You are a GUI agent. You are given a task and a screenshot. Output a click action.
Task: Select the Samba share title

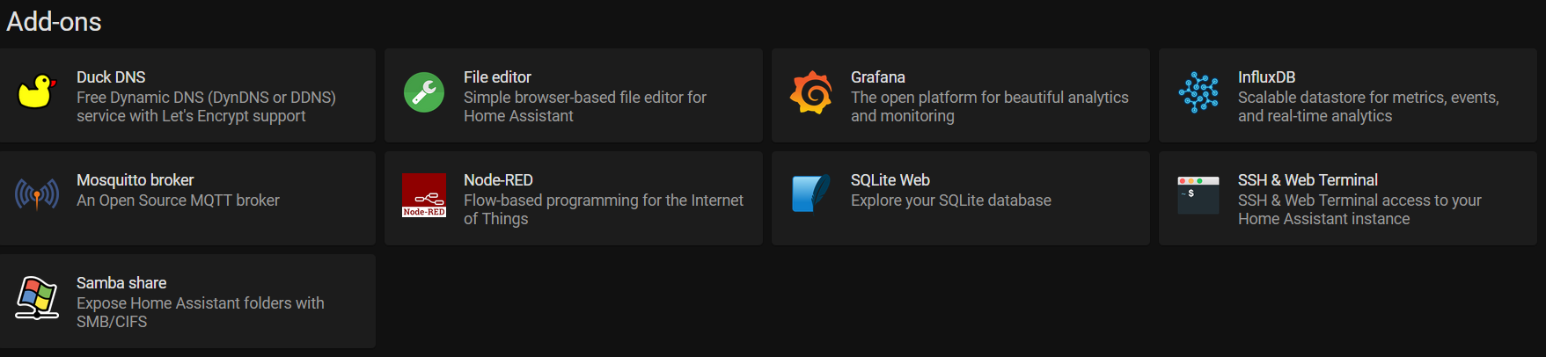point(121,283)
